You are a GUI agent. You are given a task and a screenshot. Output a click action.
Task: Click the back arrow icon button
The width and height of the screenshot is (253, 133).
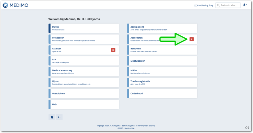[x=59, y=117]
